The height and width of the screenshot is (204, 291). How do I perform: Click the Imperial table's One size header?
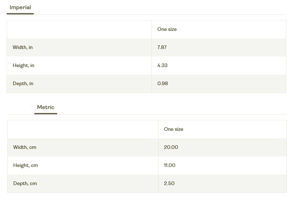pyautogui.click(x=167, y=29)
